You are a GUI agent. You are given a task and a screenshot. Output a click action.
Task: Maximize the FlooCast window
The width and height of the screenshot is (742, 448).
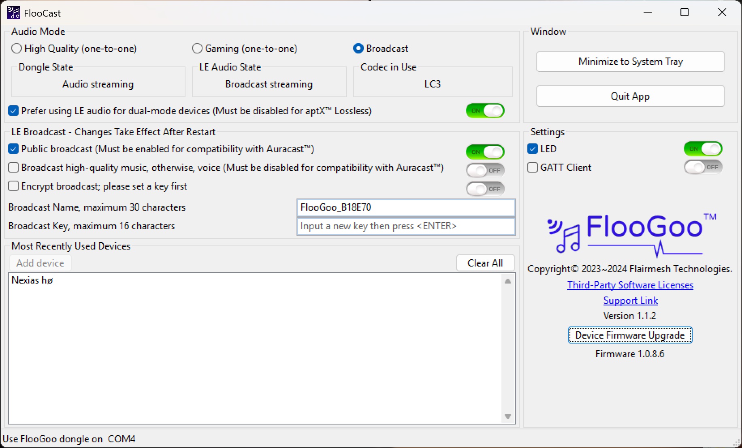pyautogui.click(x=684, y=13)
